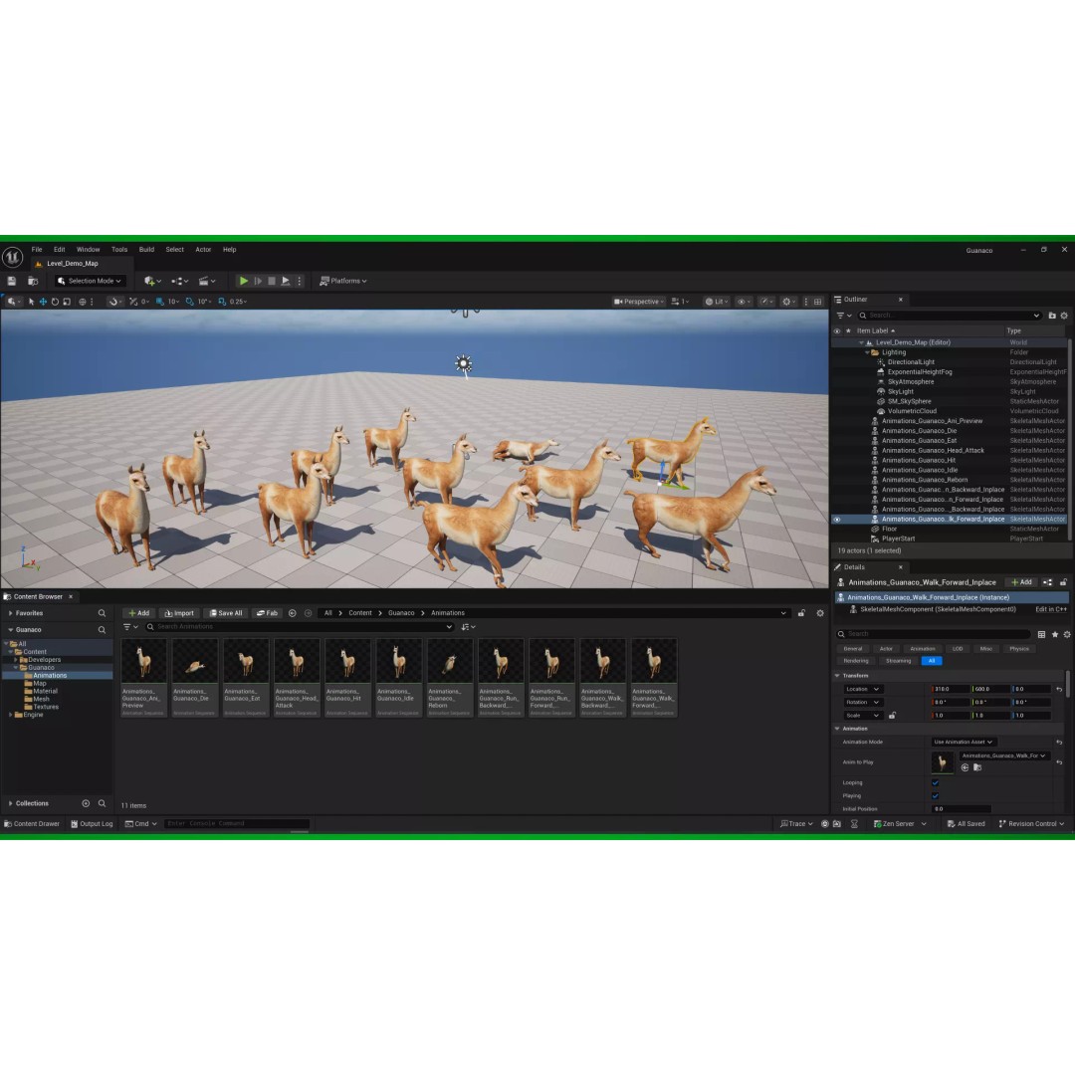
Task: Open the Outliner settings gear icon
Action: click(x=1064, y=316)
